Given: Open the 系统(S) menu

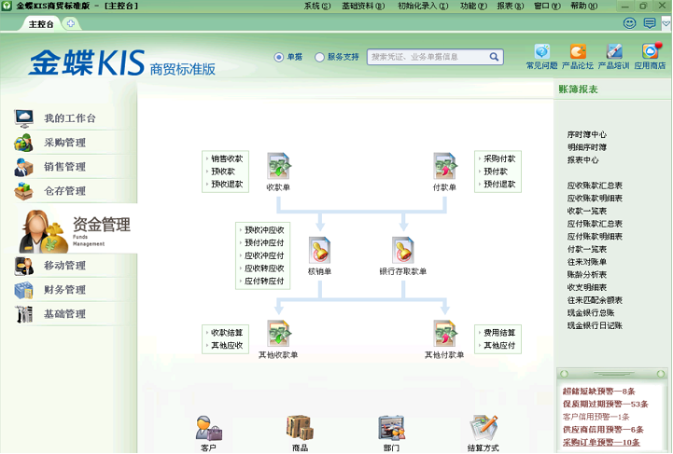Looking at the screenshot, I should tap(317, 6).
